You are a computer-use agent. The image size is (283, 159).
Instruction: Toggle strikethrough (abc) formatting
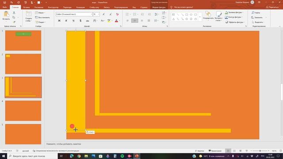coord(88,21)
